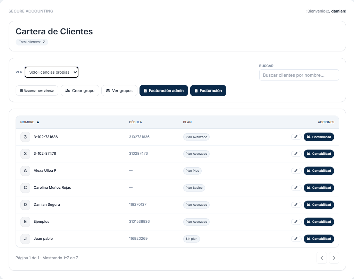354x279 pixels.
Task: Click pencil edit icon for Alexa Ulloa P
Action: coord(296,171)
